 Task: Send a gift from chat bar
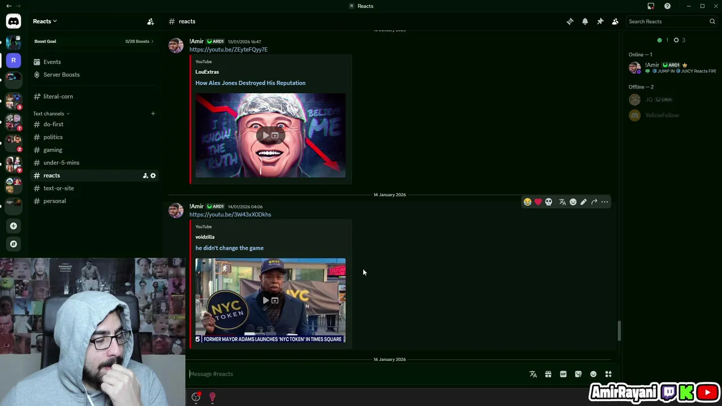548,374
